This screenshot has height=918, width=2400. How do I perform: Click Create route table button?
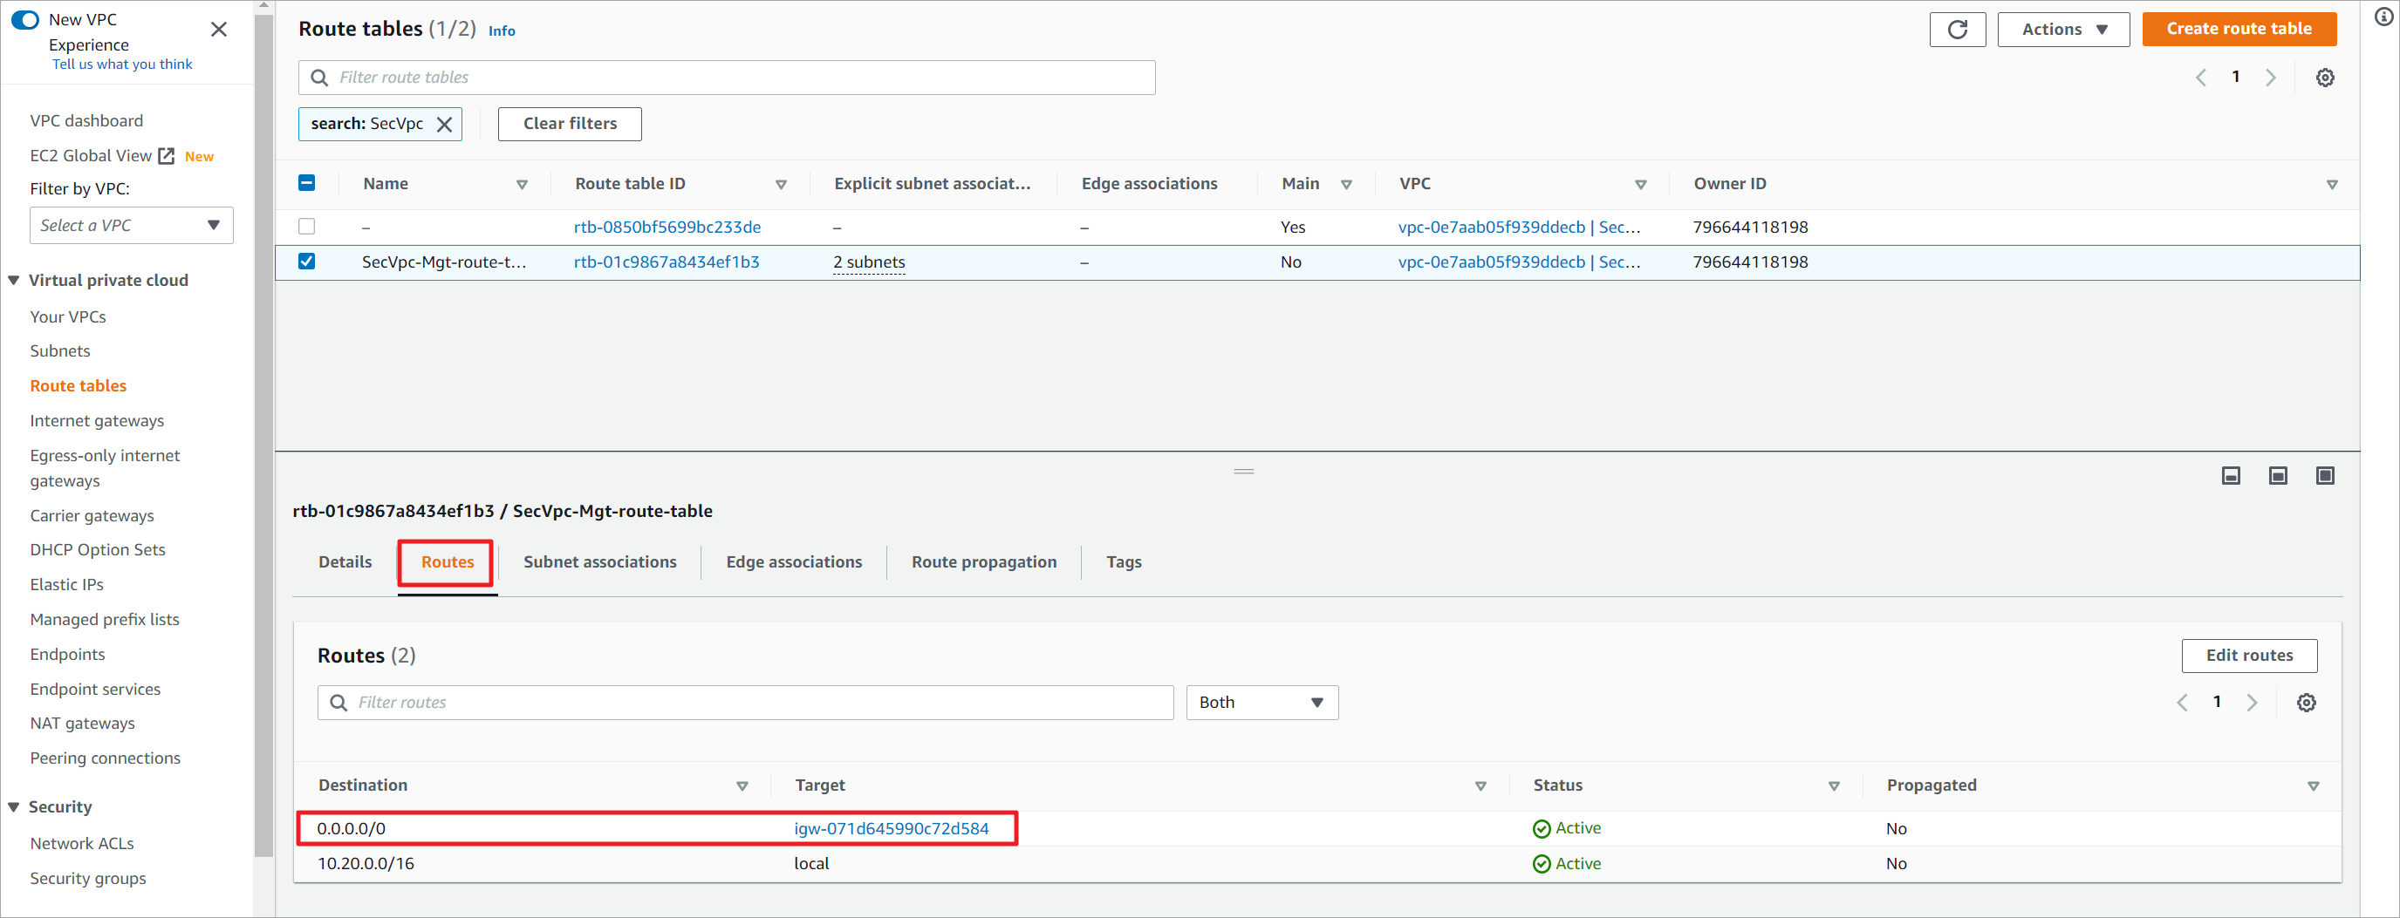point(2239,30)
